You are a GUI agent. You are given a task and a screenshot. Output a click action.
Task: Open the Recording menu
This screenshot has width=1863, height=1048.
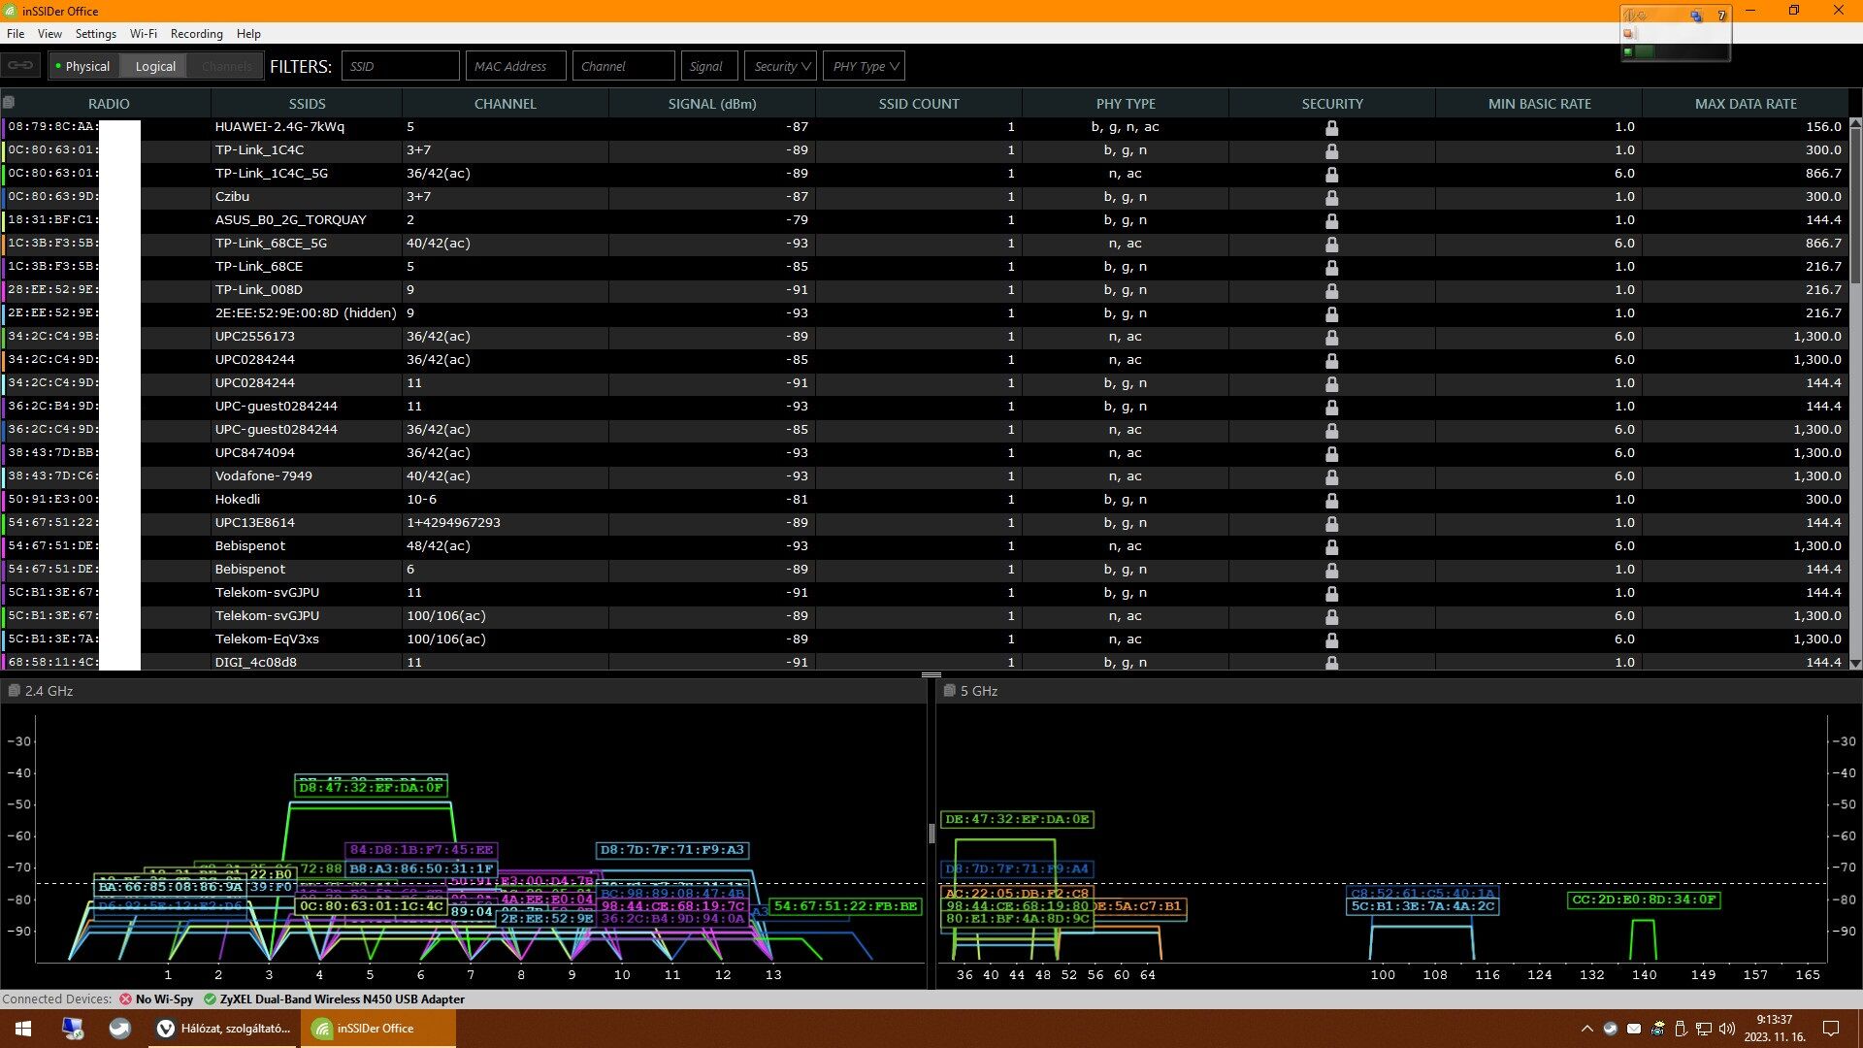pos(197,33)
